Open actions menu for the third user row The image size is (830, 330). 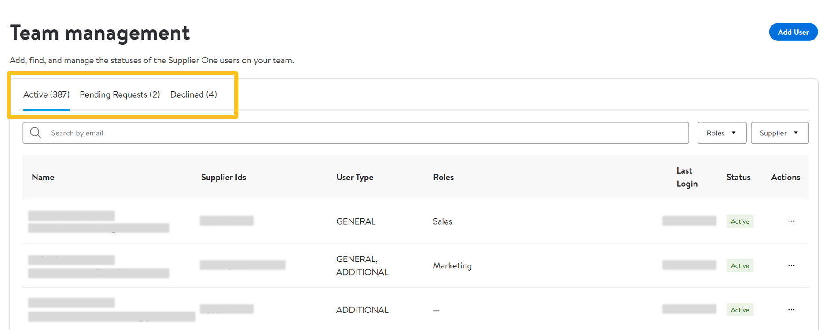click(791, 310)
